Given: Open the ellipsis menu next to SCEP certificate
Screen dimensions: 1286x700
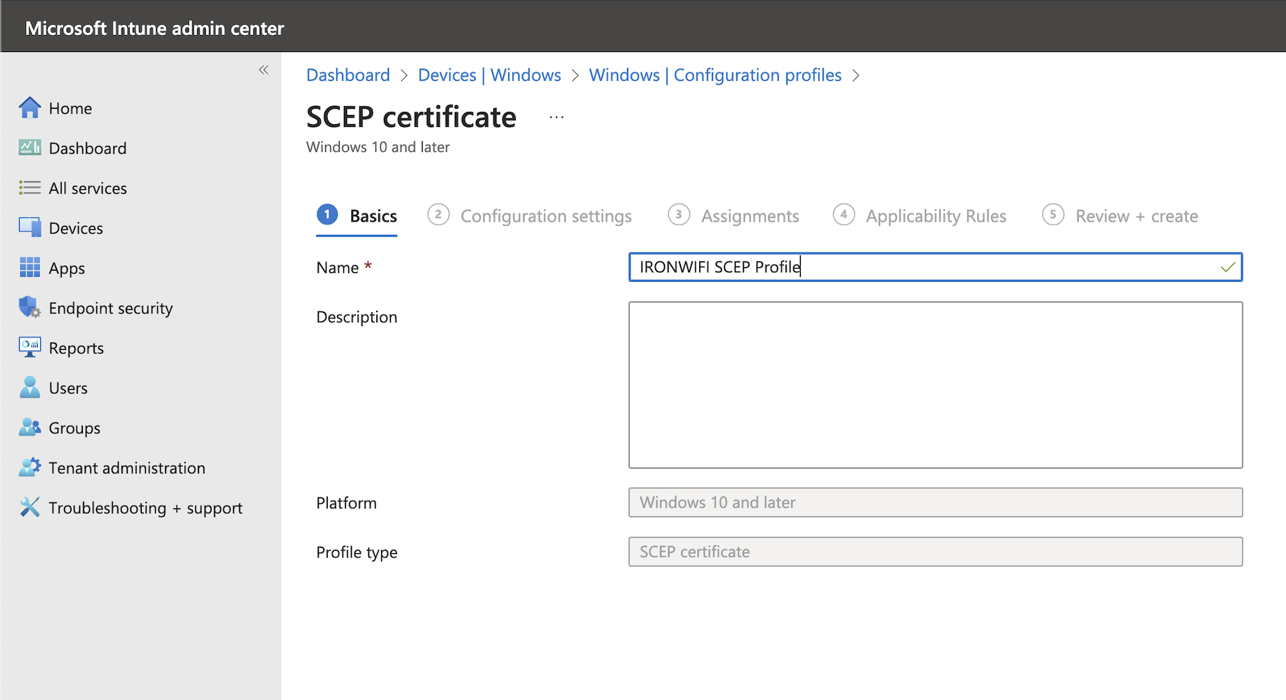Looking at the screenshot, I should point(556,116).
